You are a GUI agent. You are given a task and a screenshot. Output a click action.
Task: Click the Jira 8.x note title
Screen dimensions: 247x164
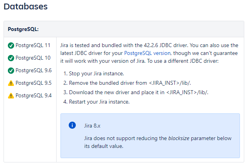pos(92,126)
